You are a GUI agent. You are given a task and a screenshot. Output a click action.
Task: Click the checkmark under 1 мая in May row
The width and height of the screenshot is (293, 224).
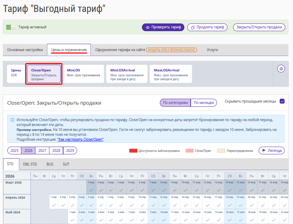point(72,220)
